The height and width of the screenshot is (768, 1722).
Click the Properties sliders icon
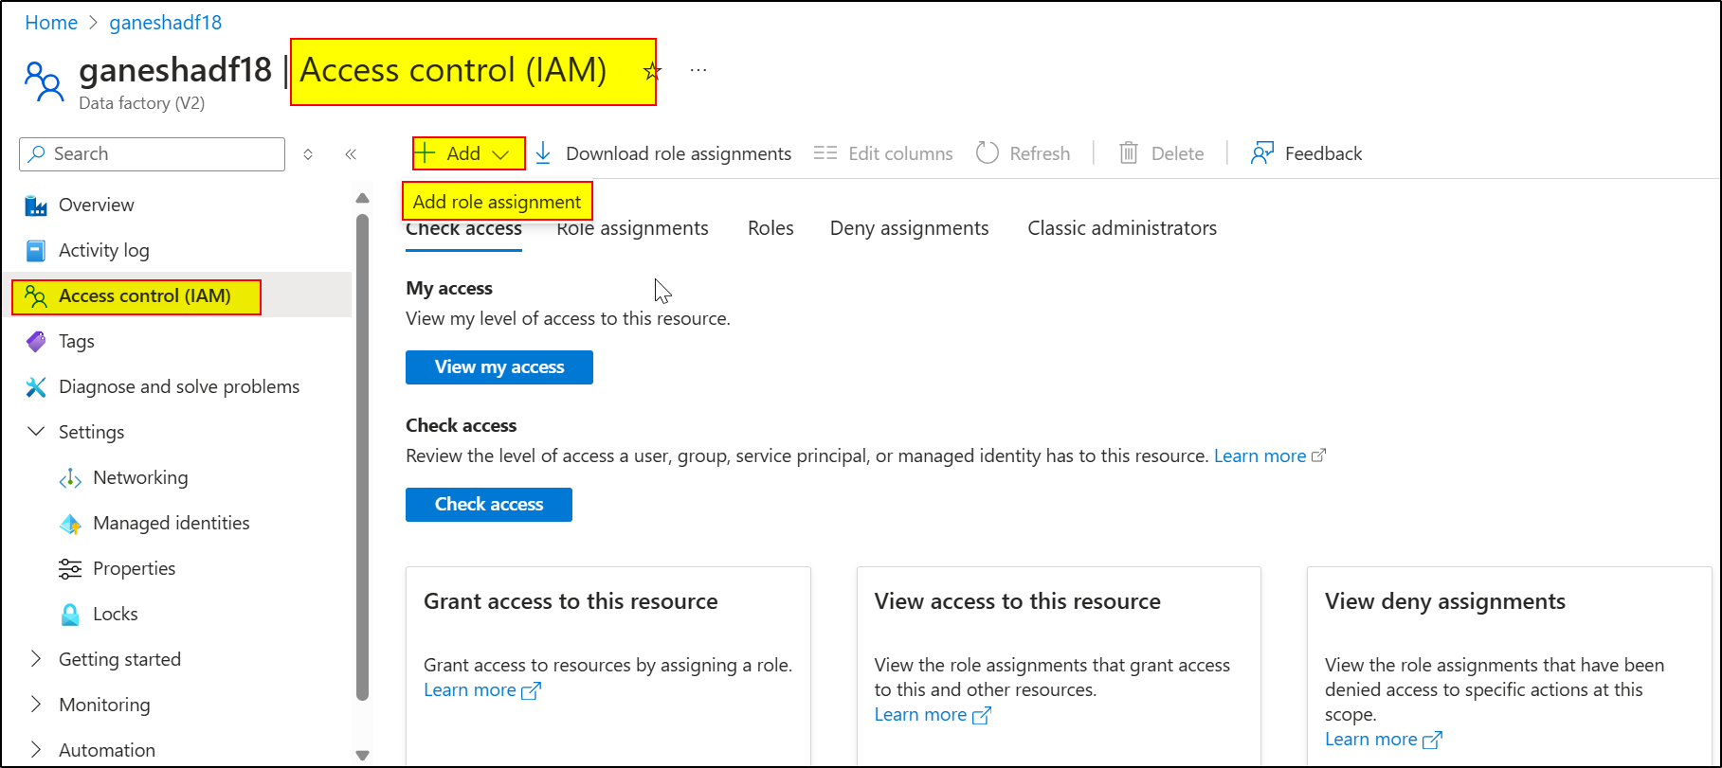click(x=70, y=569)
